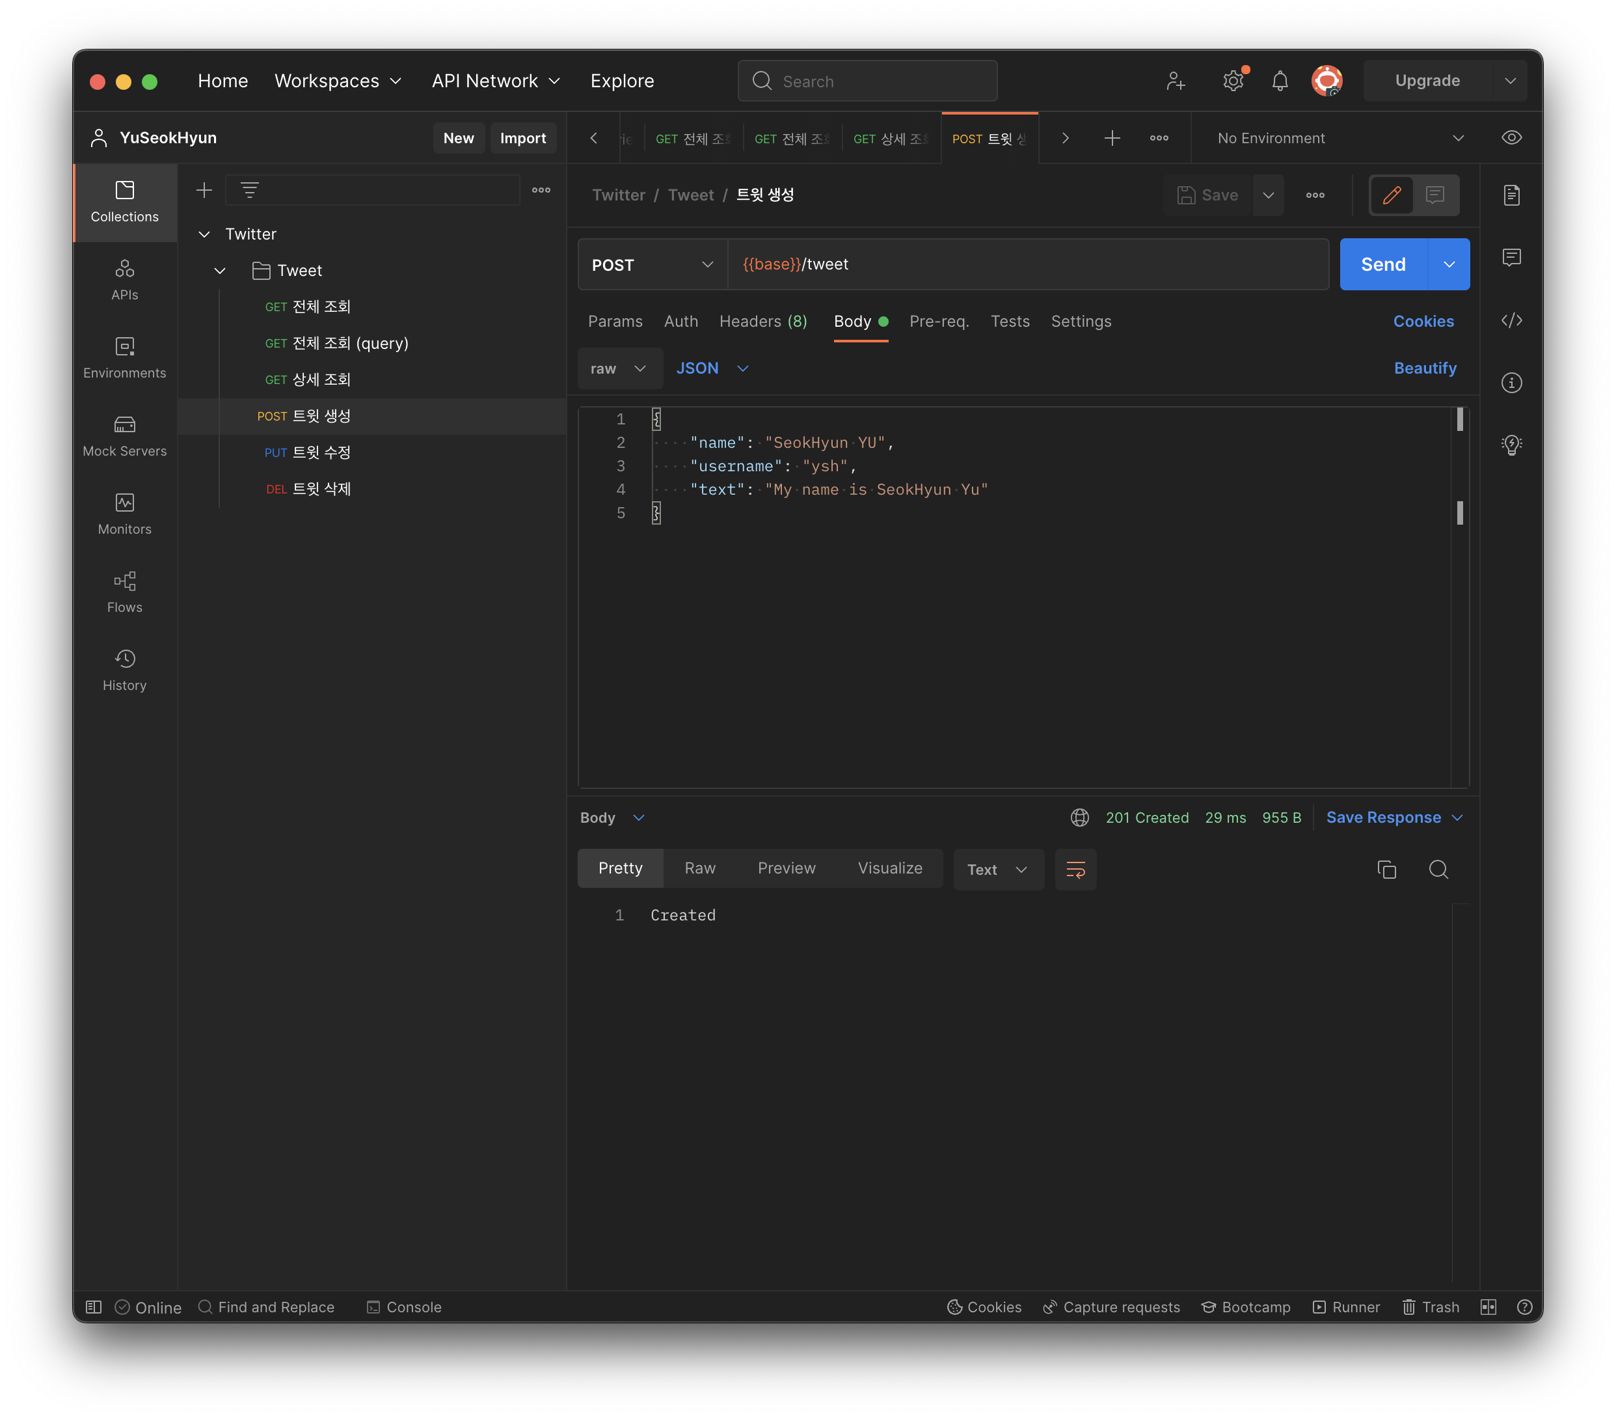Open the related requests lightbulb icon

tap(1511, 445)
